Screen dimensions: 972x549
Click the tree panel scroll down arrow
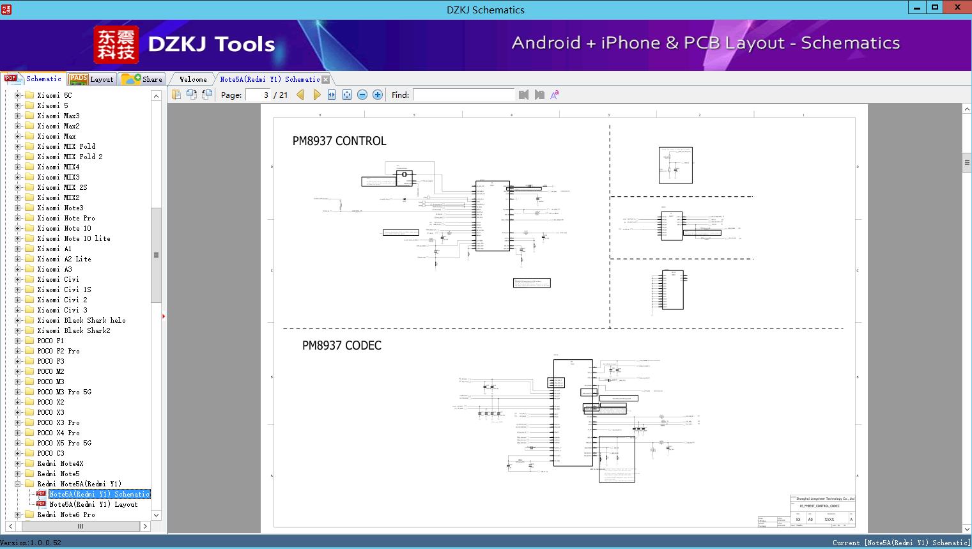[156, 515]
